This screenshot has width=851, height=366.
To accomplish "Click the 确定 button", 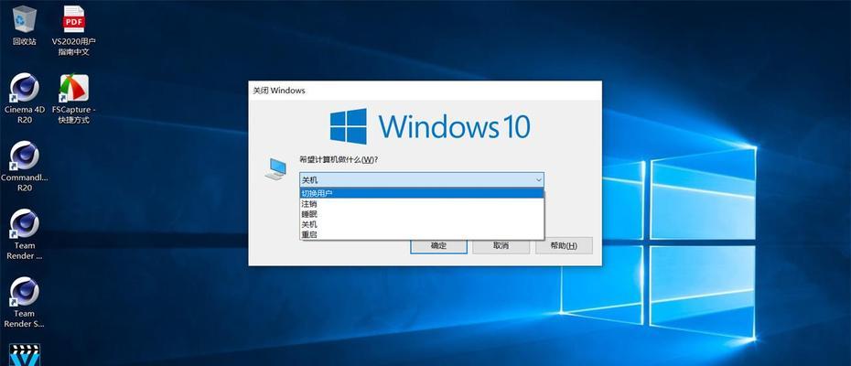I will tap(438, 245).
